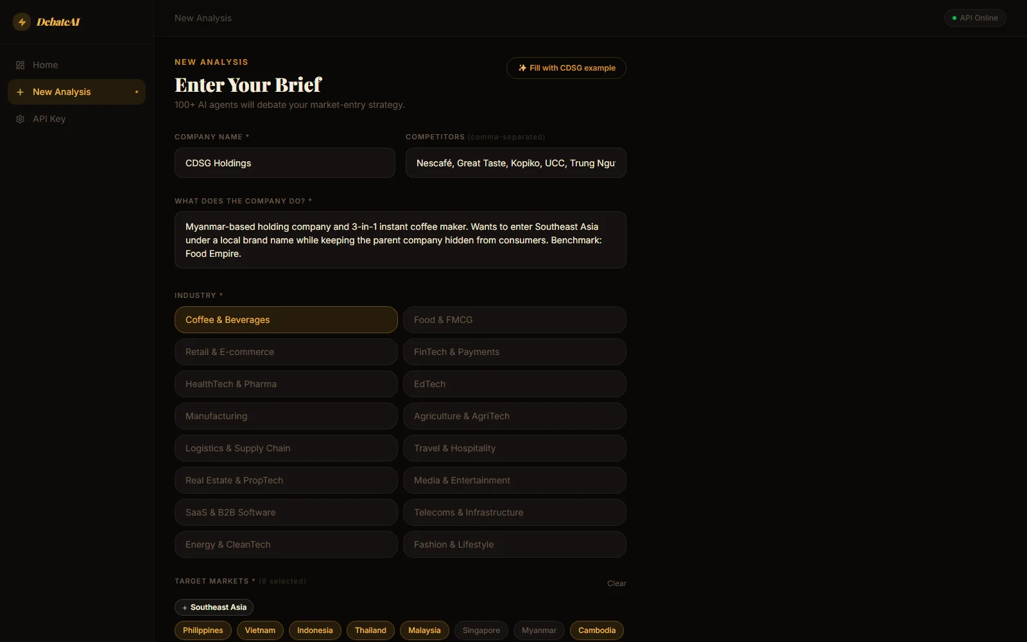
Task: Open Home from the sidebar
Action: pos(76,65)
